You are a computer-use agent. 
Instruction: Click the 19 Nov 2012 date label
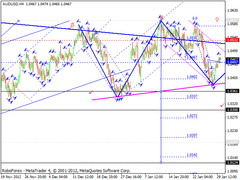[11, 177]
